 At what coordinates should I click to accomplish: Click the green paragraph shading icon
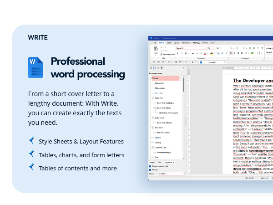point(252,53)
